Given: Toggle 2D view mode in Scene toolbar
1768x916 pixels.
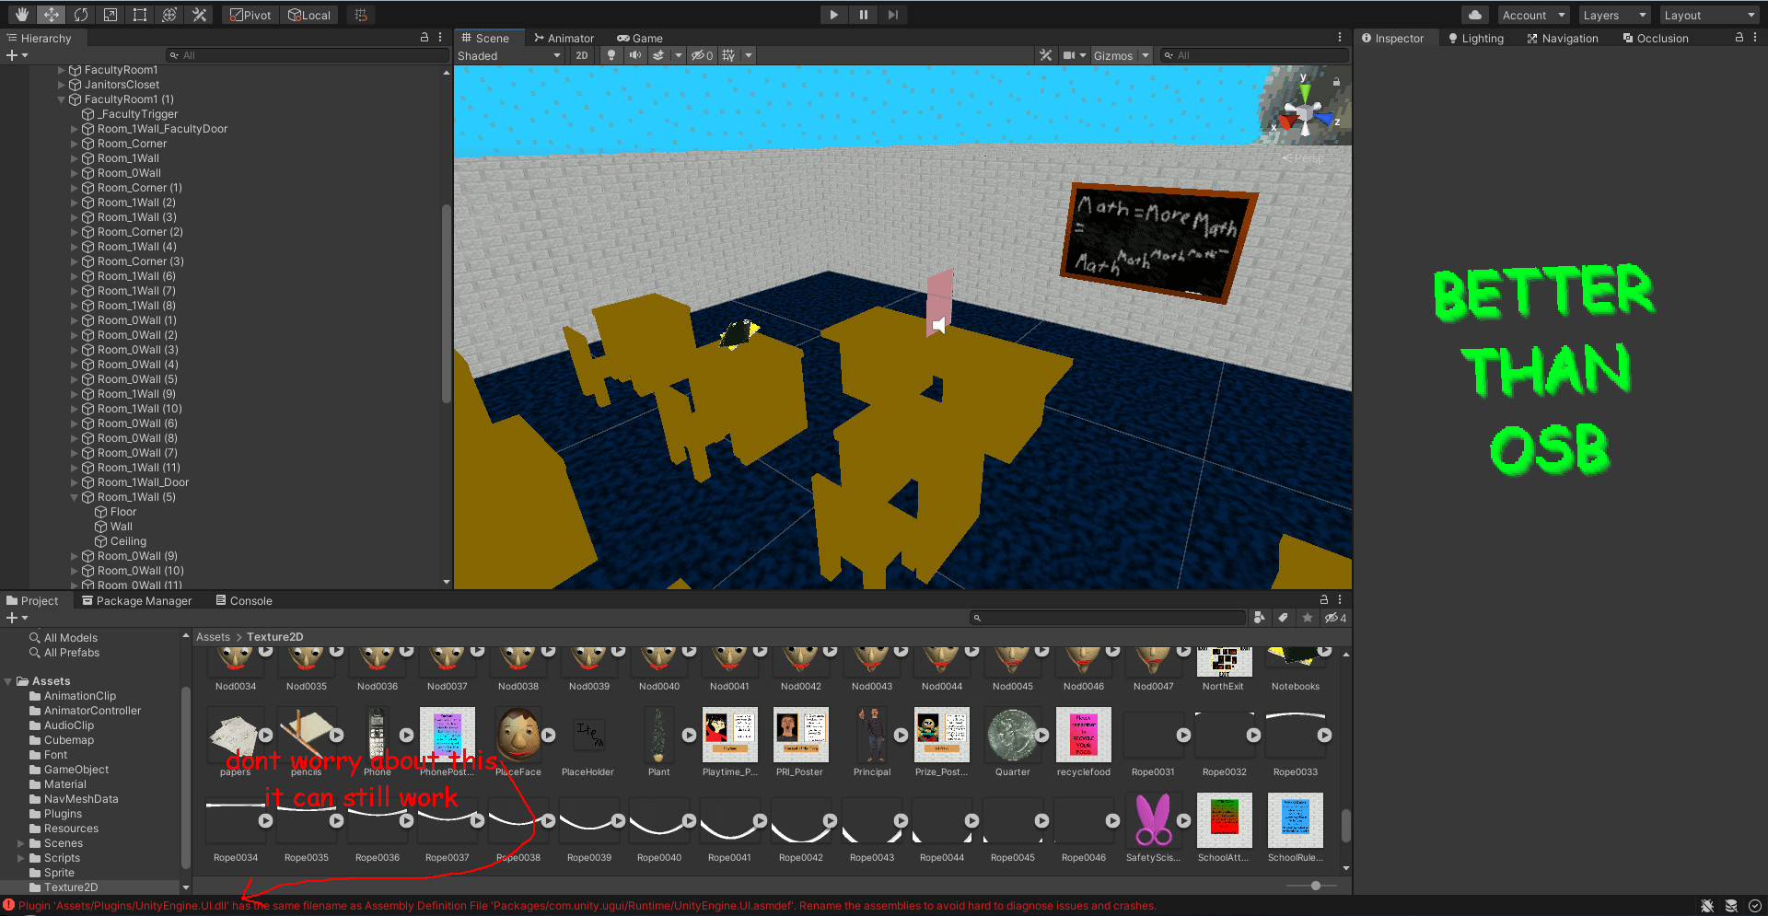Looking at the screenshot, I should click(582, 55).
